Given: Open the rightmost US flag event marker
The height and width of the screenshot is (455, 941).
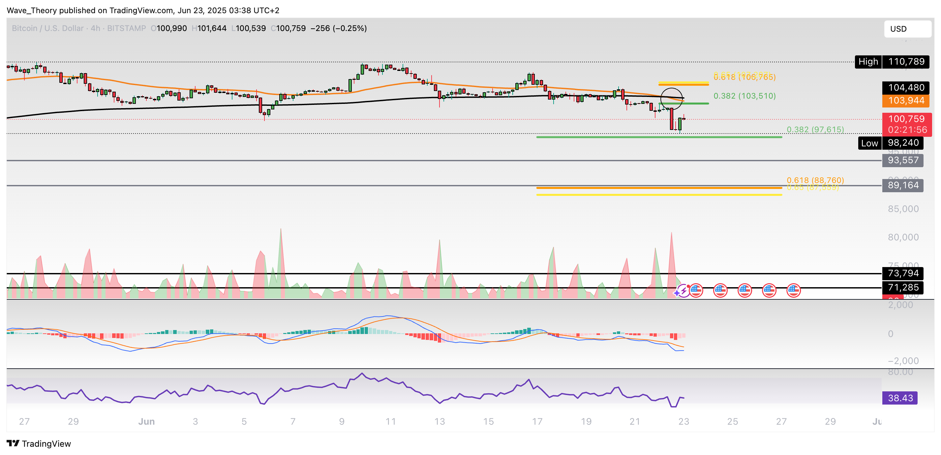Looking at the screenshot, I should [x=793, y=291].
